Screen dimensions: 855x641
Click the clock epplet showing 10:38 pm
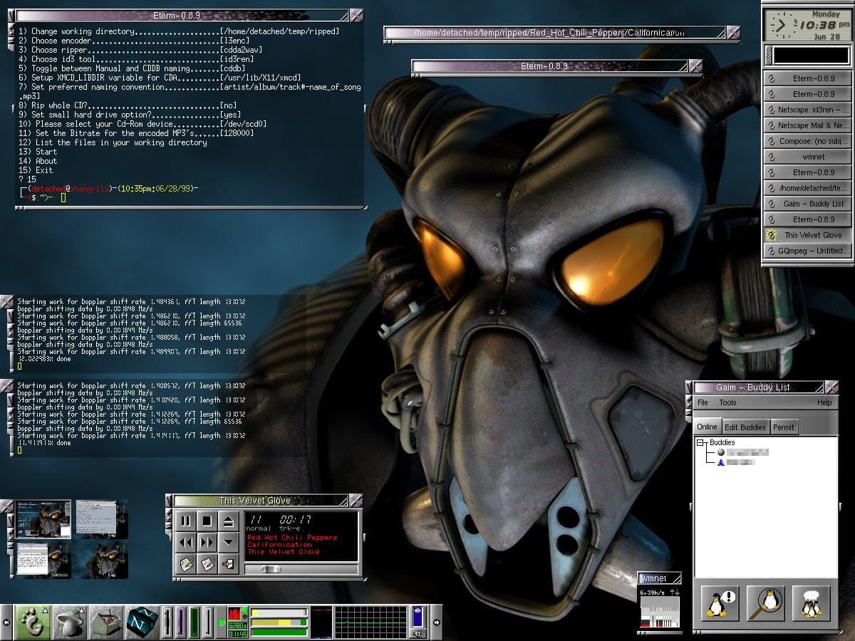pyautogui.click(x=807, y=25)
